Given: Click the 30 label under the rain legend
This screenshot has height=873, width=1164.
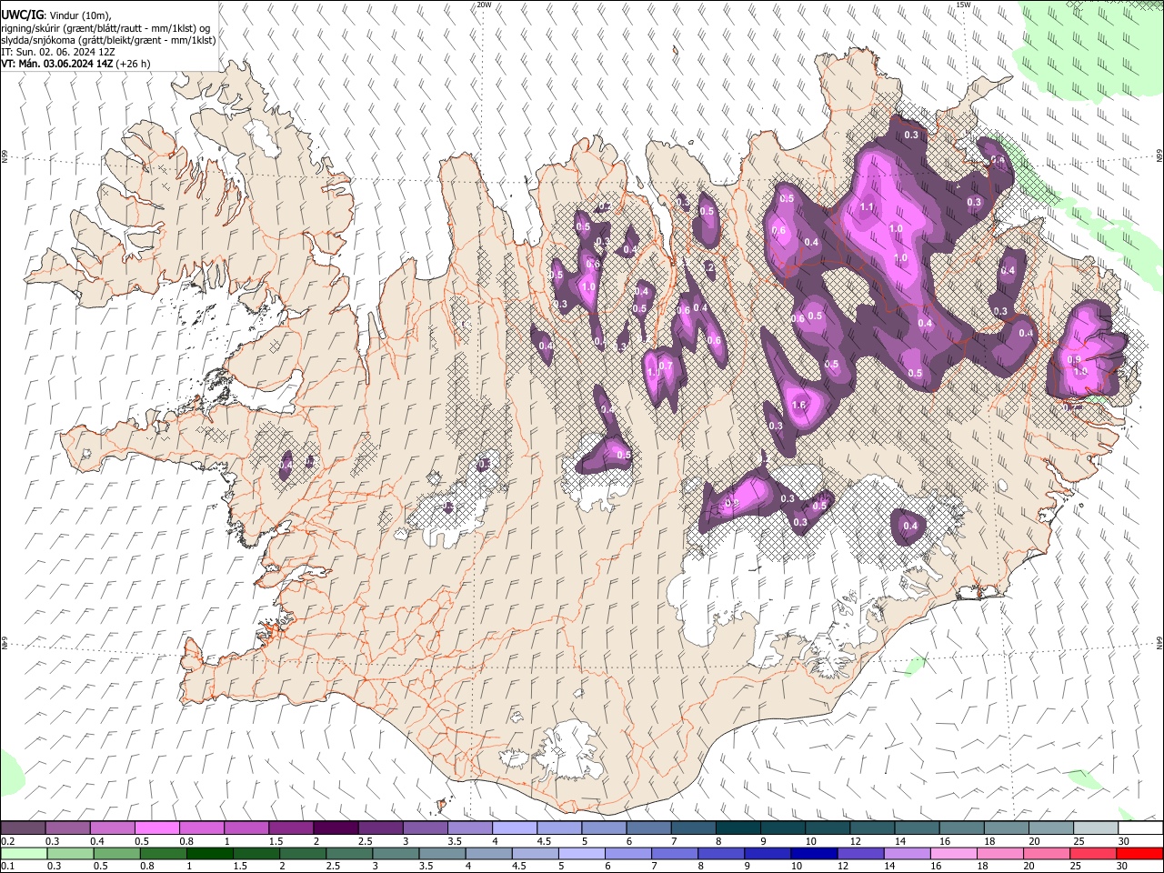Looking at the screenshot, I should (1124, 867).
